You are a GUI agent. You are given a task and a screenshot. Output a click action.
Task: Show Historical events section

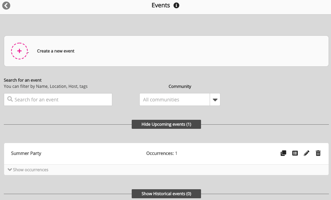pyautogui.click(x=166, y=194)
